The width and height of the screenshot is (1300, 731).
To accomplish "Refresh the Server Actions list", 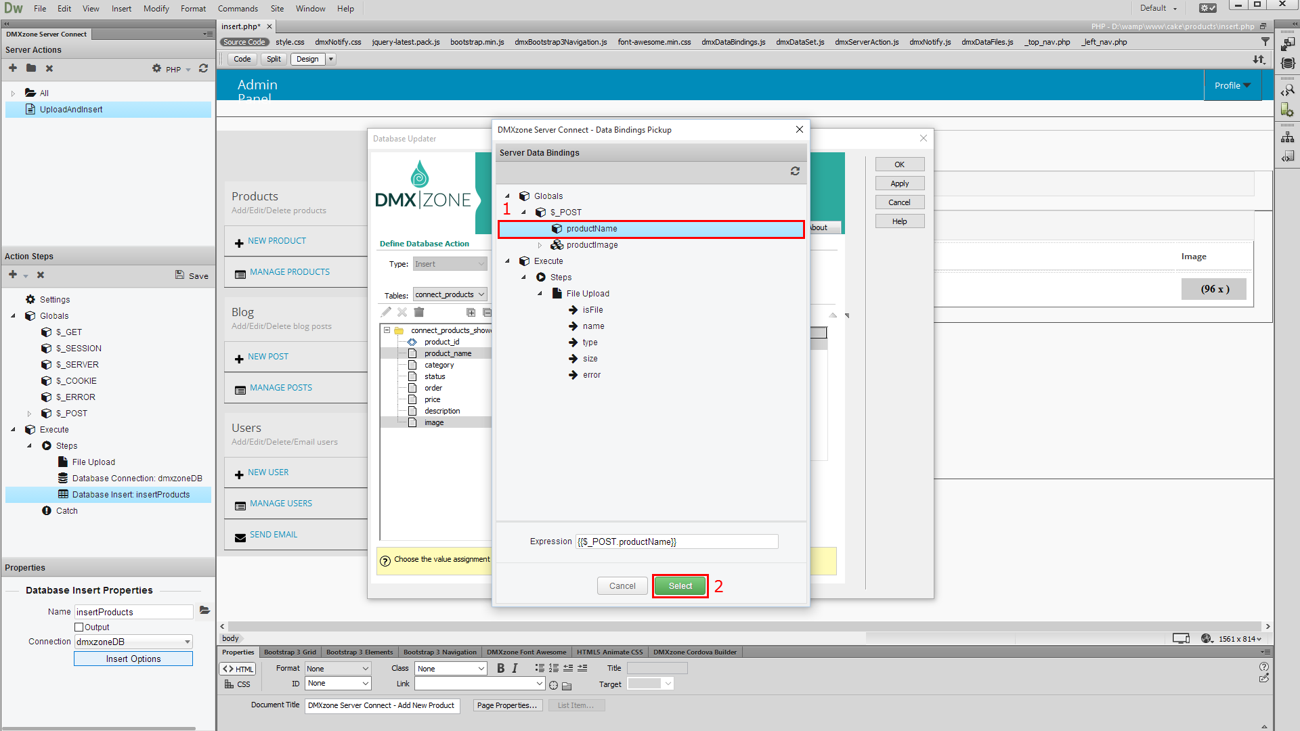I will pos(203,68).
